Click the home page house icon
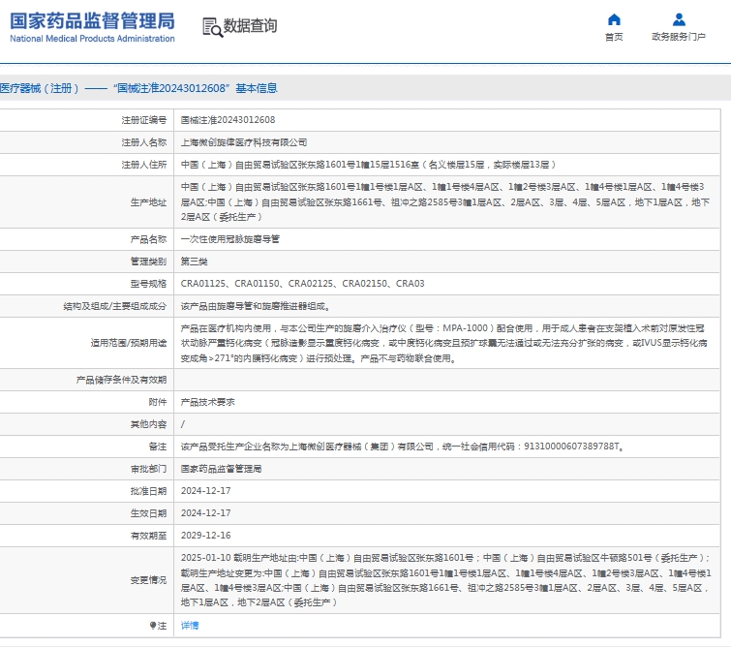Image resolution: width=731 pixels, height=647 pixels. [x=614, y=19]
